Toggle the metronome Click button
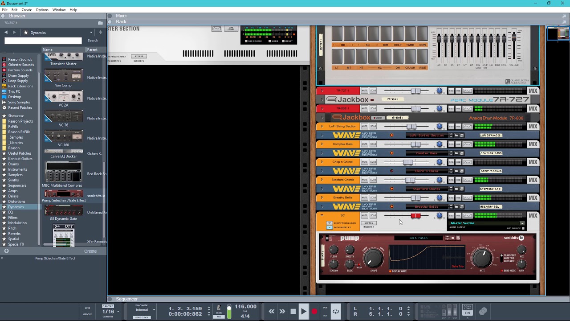 (219, 309)
